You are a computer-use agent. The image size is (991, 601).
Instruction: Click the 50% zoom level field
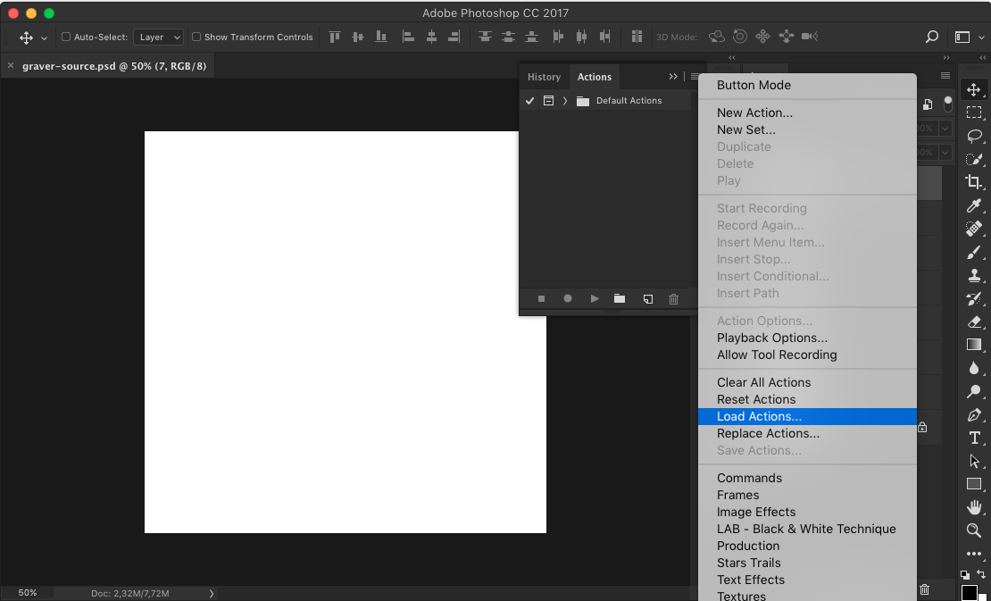coord(28,593)
